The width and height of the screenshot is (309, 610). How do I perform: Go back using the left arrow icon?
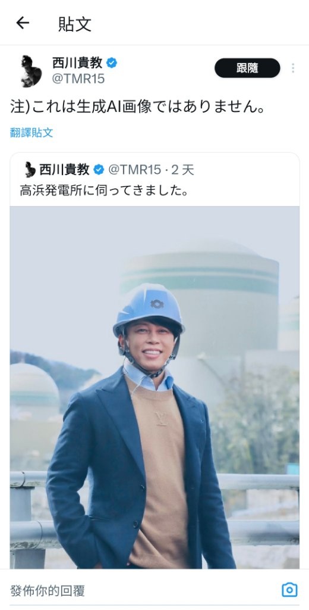23,23
